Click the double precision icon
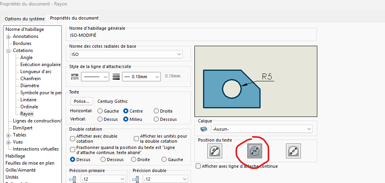Screen dimensions: 385x183 136,179
